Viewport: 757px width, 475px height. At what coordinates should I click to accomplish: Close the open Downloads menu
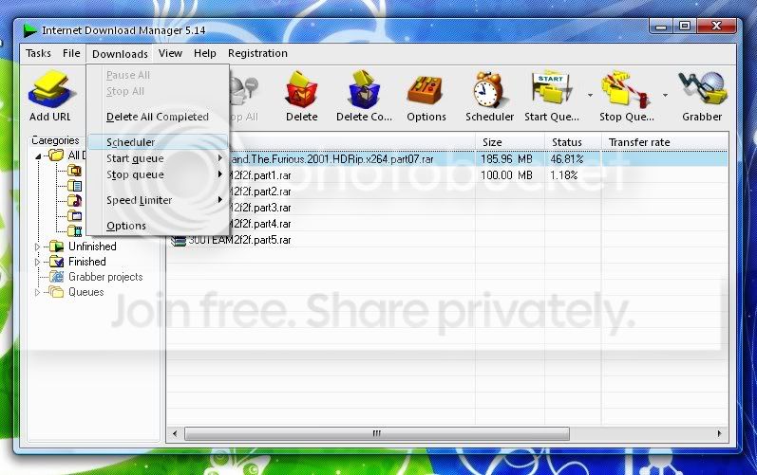(x=120, y=53)
